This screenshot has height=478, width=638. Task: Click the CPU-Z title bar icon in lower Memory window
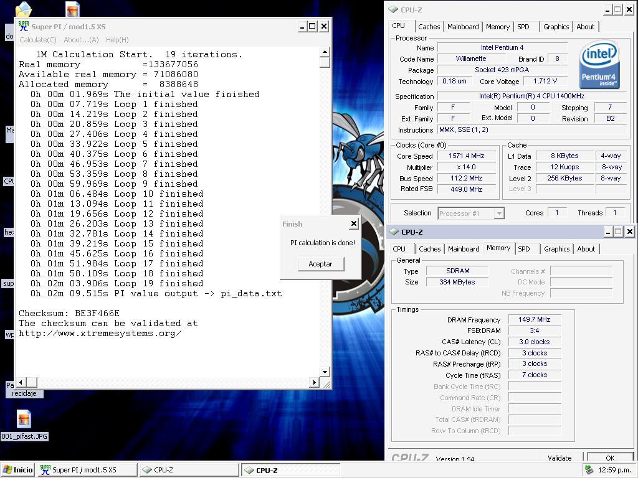pyautogui.click(x=394, y=232)
